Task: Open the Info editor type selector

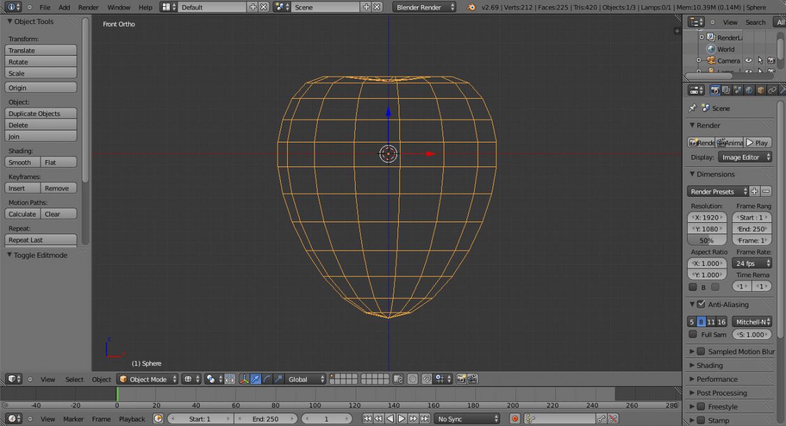Action: tap(14, 7)
